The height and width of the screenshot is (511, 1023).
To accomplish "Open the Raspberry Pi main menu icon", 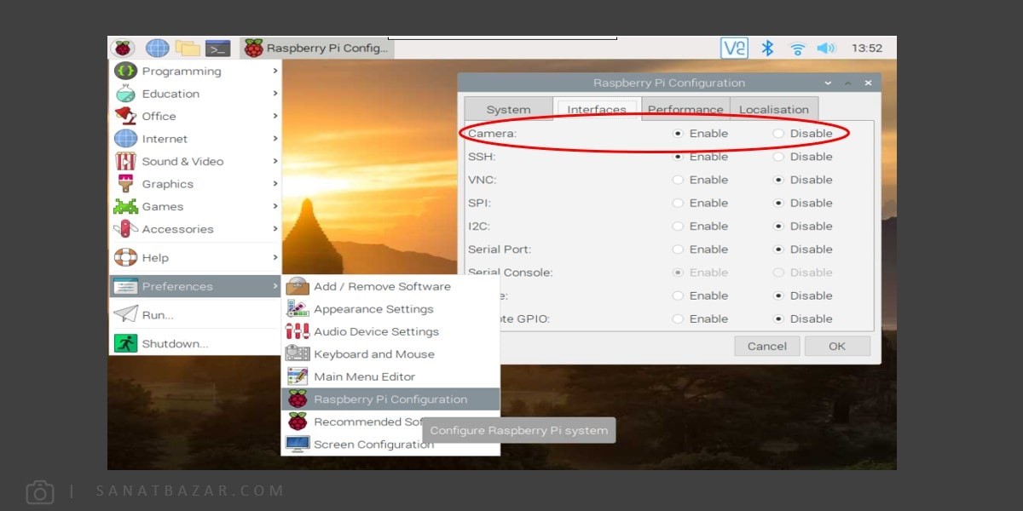I will click(123, 48).
